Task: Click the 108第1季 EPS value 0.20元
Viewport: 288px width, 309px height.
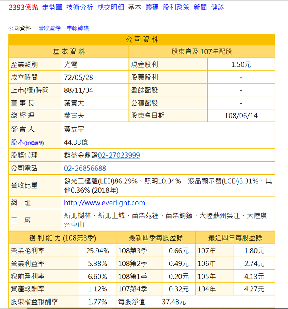Action: coord(179,277)
